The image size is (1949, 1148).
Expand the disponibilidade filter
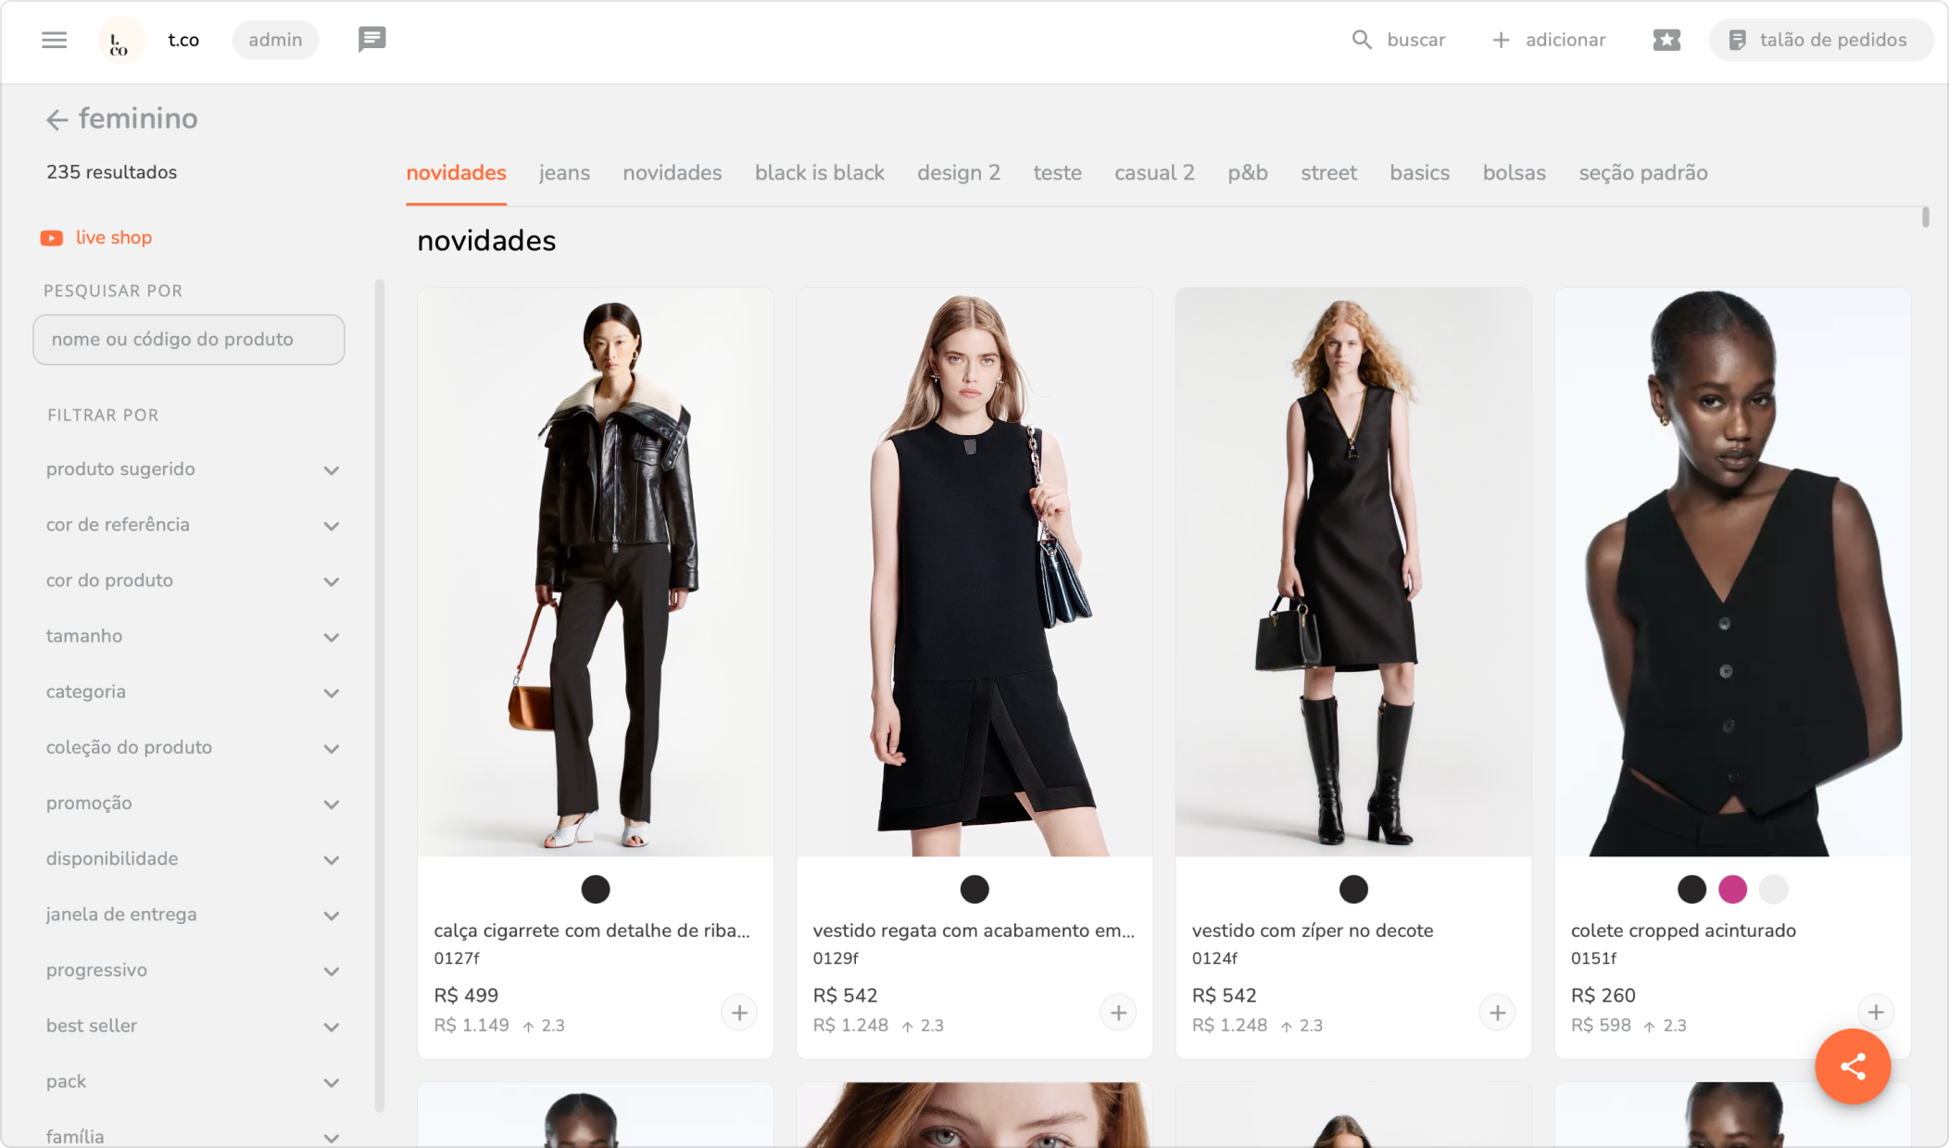click(x=331, y=859)
